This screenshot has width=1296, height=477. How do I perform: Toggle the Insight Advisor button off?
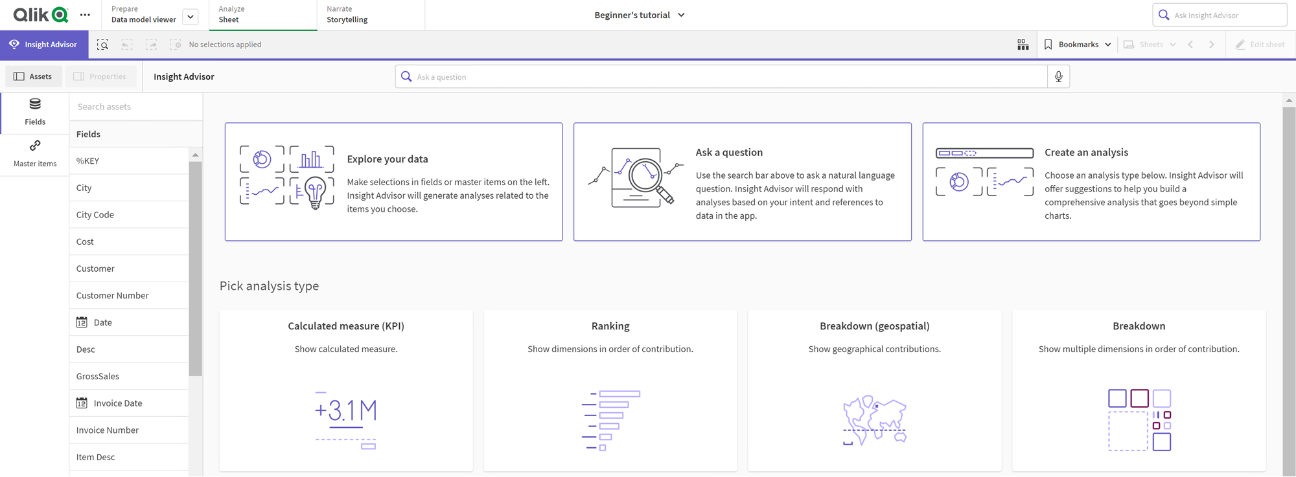tap(44, 45)
